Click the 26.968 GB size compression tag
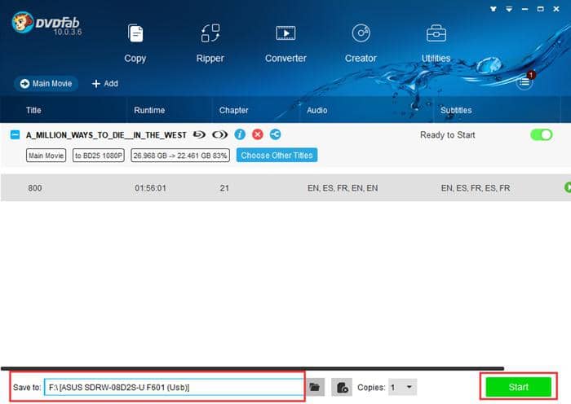The width and height of the screenshot is (571, 404). coord(180,156)
